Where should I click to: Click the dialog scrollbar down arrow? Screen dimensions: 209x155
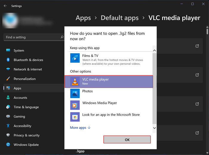(x=154, y=128)
